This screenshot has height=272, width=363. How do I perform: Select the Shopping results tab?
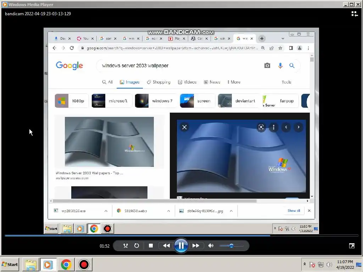click(158, 82)
